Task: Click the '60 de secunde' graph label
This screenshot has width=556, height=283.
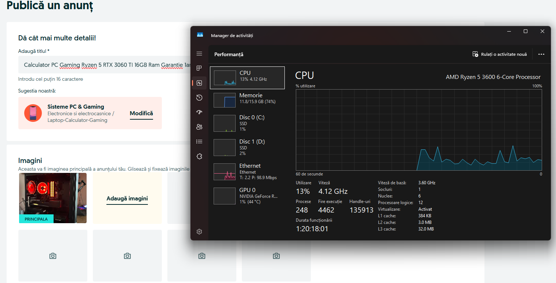Action: point(309,174)
